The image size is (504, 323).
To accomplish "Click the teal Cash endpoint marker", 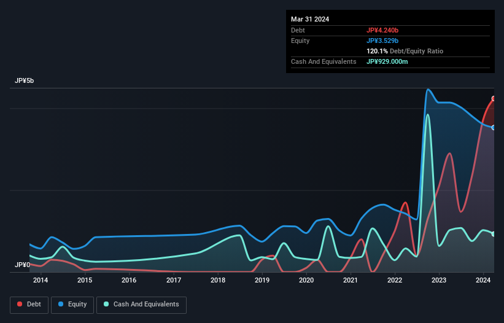I will point(494,234).
